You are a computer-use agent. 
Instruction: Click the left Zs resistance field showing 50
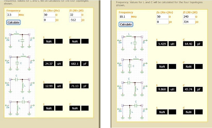click(49, 15)
